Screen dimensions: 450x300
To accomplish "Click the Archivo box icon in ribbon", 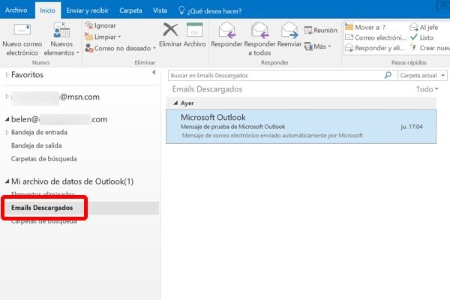I will click(194, 30).
